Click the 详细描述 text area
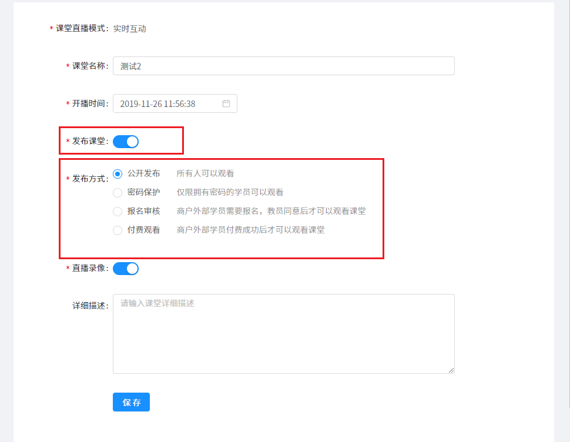The width and height of the screenshot is (570, 442). (x=284, y=334)
